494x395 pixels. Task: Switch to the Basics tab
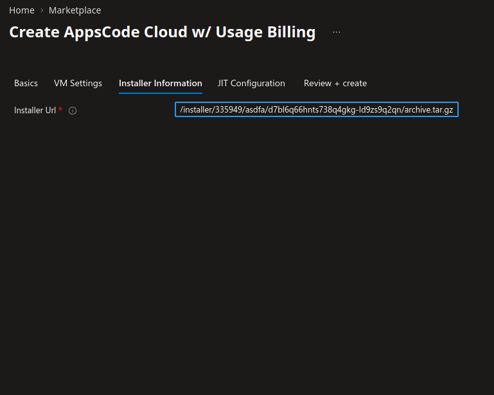pos(26,83)
